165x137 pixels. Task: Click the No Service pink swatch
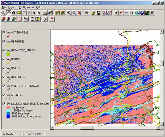pyautogui.click(x=8, y=107)
